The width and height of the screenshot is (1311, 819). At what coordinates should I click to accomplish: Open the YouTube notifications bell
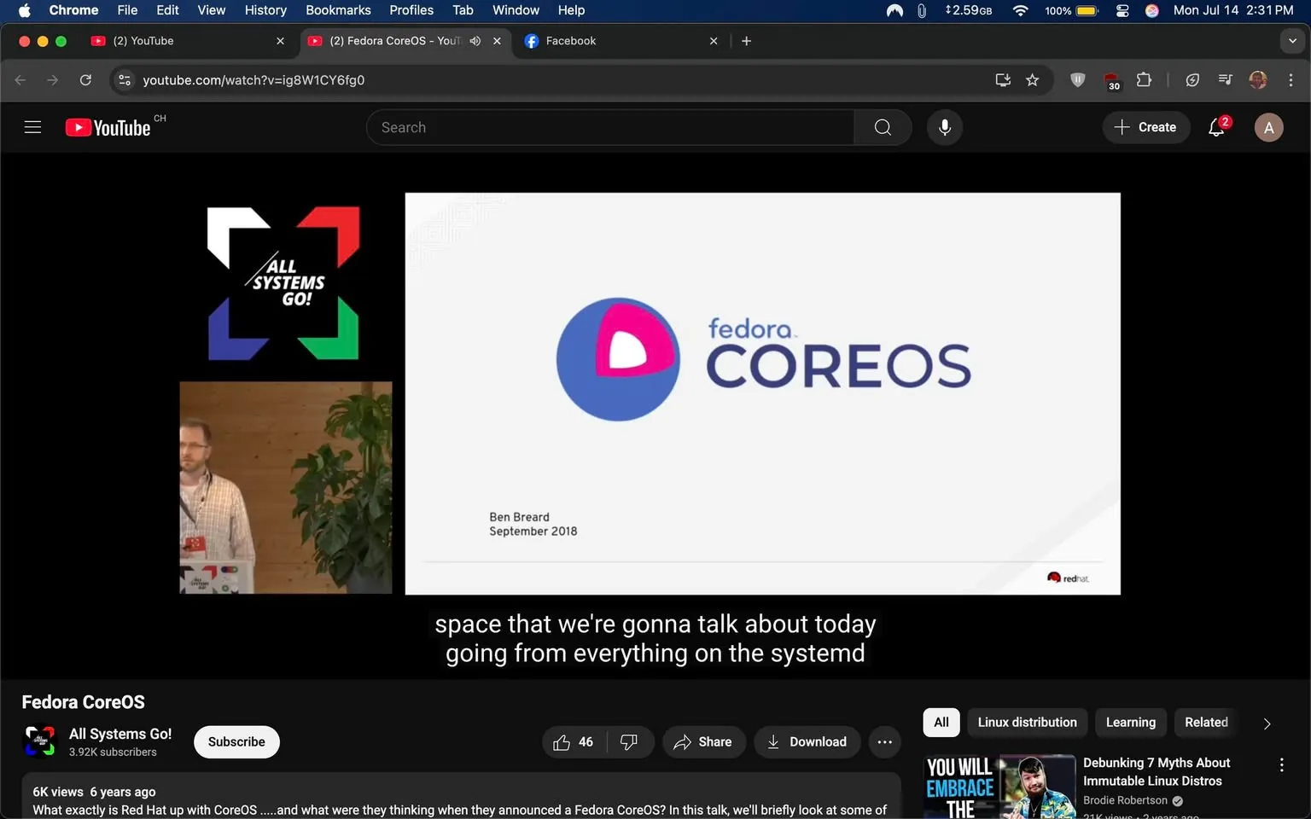tap(1215, 127)
